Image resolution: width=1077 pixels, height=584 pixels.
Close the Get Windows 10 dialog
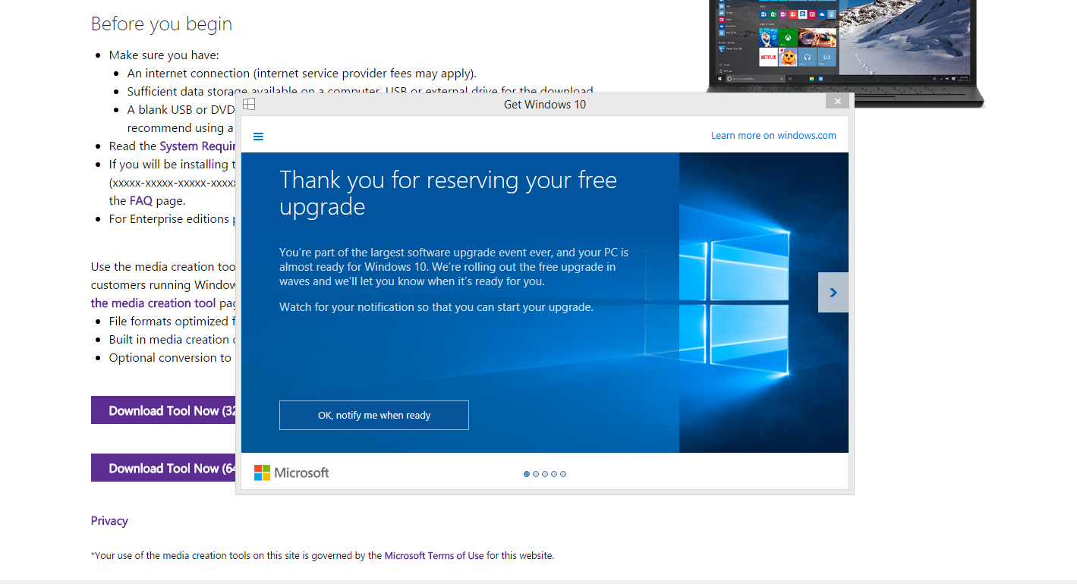[837, 101]
